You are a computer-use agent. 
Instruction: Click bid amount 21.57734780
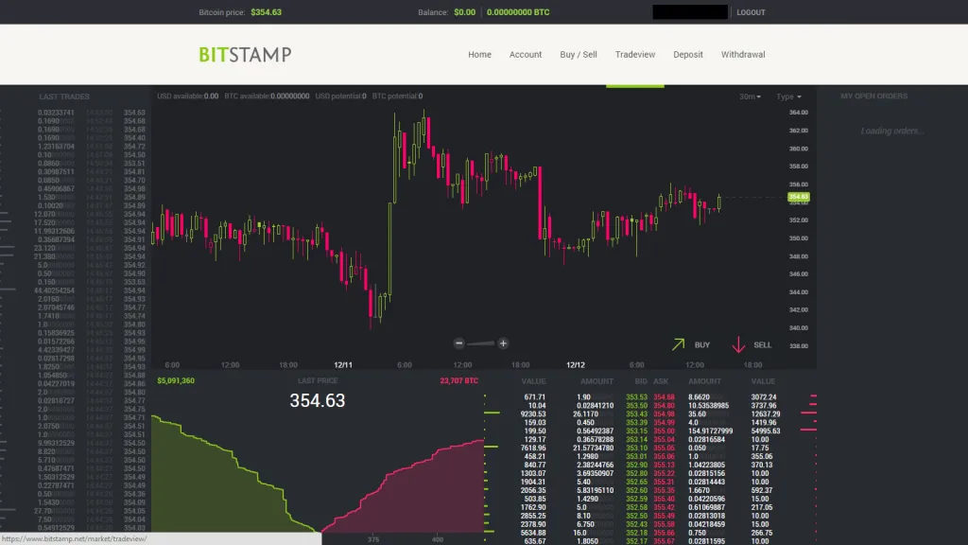[594, 448]
